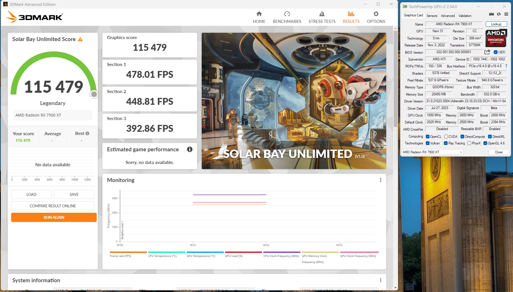This screenshot has width=513, height=292.
Task: Switch to the Sensors tab in GPU-Z
Action: [x=432, y=16]
